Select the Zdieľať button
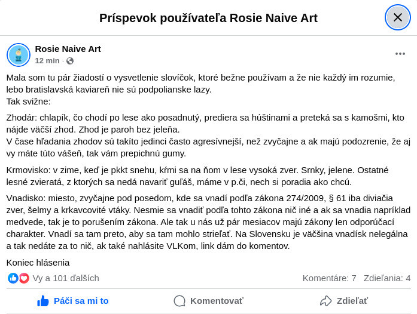 click(343, 301)
